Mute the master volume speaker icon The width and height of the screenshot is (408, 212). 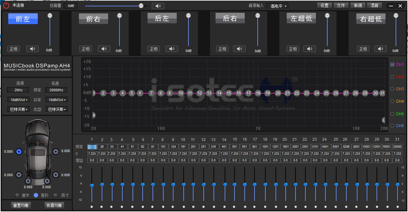tap(158, 6)
